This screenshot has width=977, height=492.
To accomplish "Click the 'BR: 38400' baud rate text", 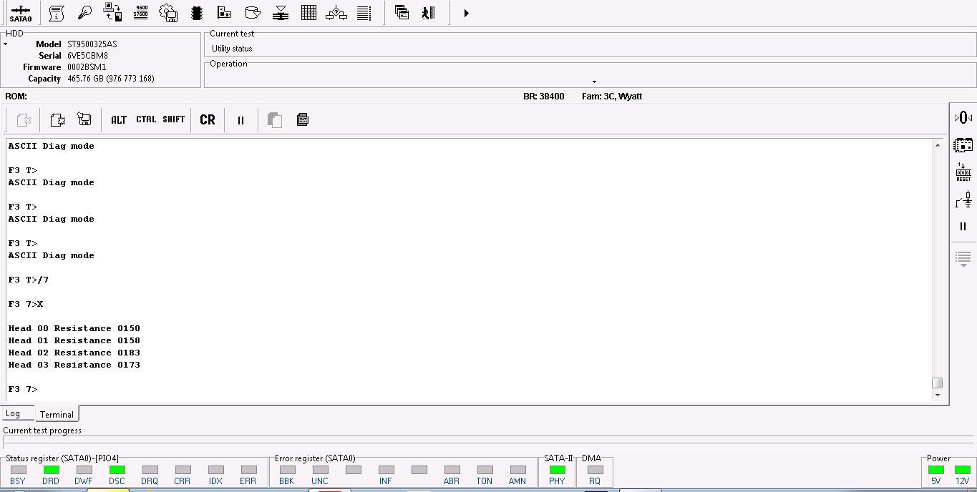I will coord(544,97).
